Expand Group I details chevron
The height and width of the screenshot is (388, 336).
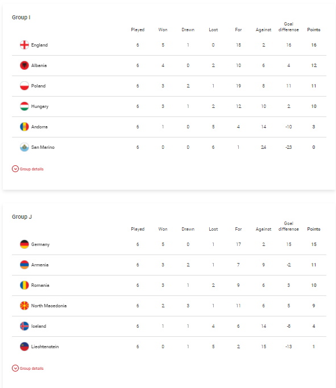(x=15, y=169)
